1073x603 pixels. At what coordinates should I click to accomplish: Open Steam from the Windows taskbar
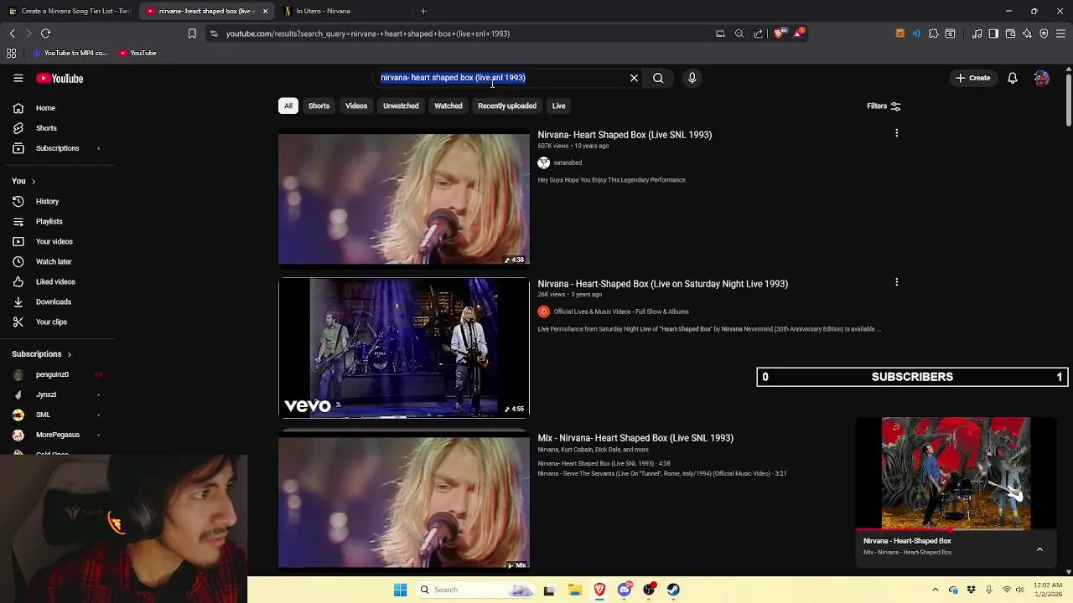[673, 590]
